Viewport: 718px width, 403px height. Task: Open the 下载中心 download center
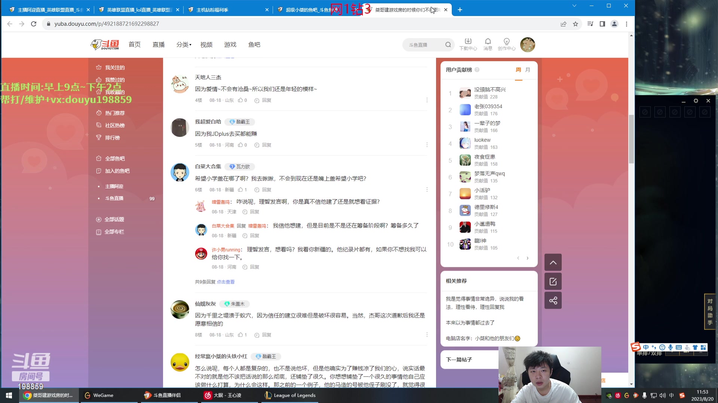click(468, 44)
